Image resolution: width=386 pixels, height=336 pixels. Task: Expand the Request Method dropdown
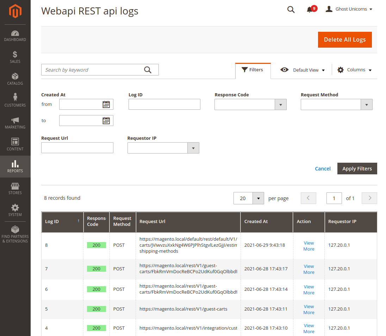click(x=366, y=105)
